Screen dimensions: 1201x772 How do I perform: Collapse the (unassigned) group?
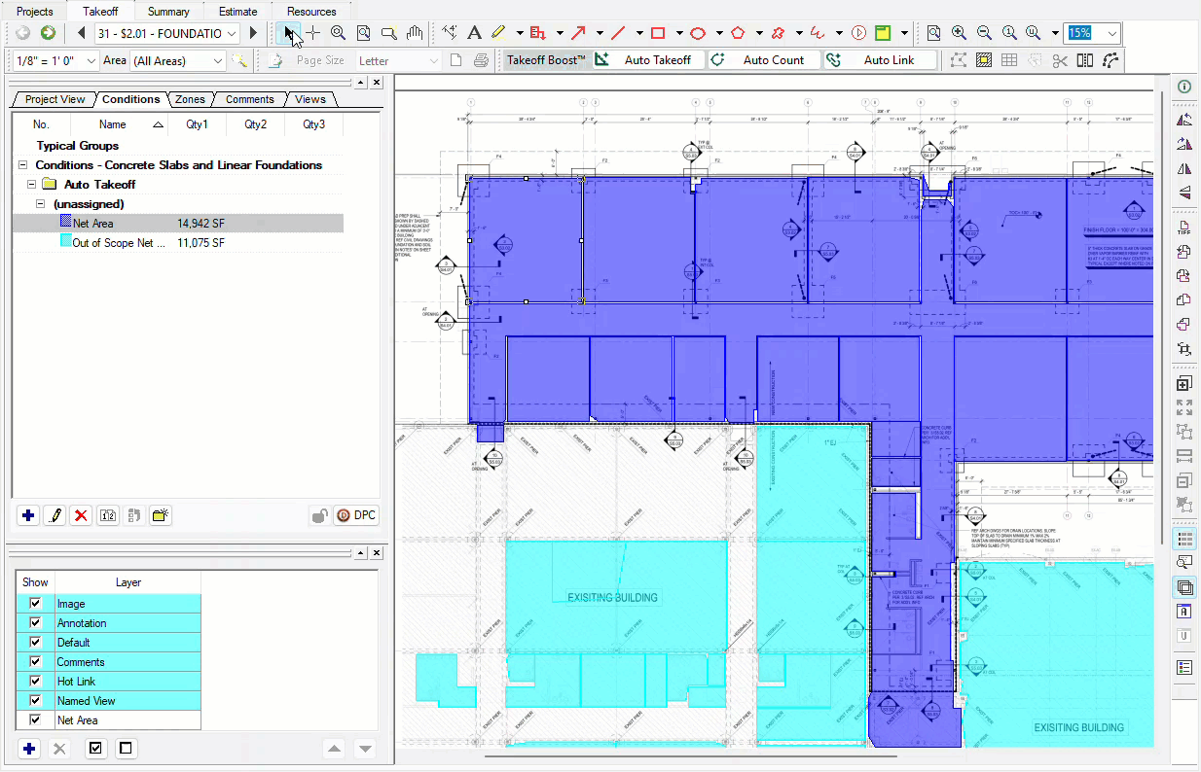(x=41, y=204)
